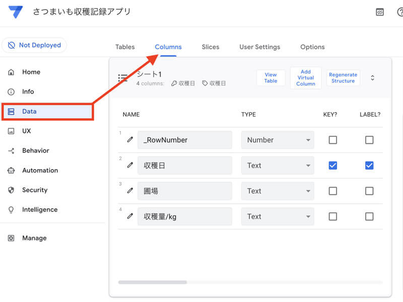Change type dropdown for 収穫量/kg
The image size is (403, 302).
coord(277,216)
